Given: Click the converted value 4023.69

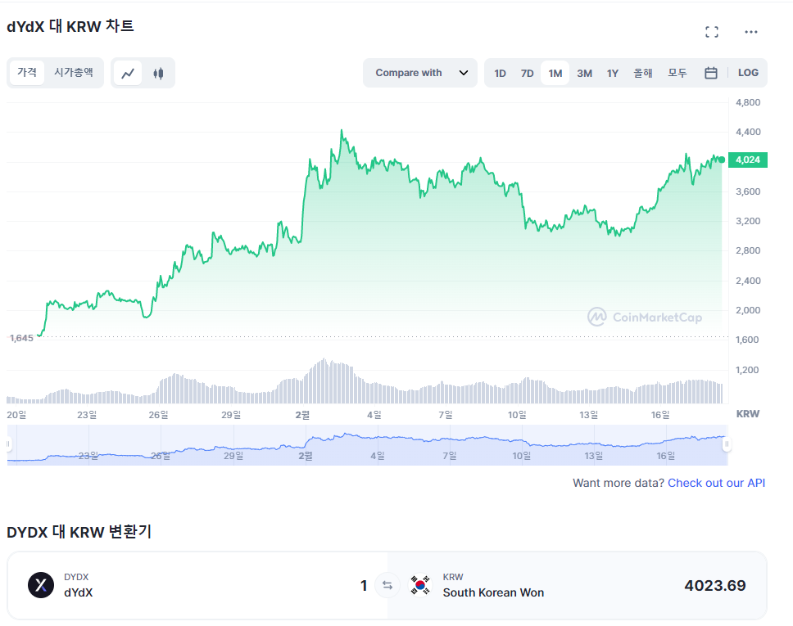Looking at the screenshot, I should pyautogui.click(x=714, y=586).
